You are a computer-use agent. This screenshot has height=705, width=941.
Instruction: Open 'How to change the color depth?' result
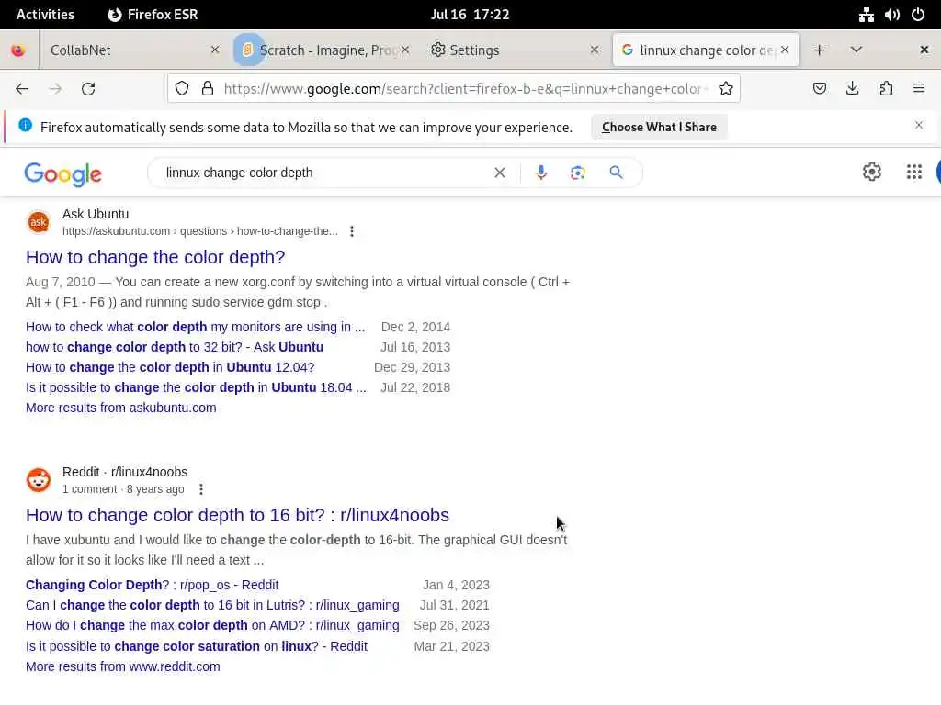click(x=155, y=257)
